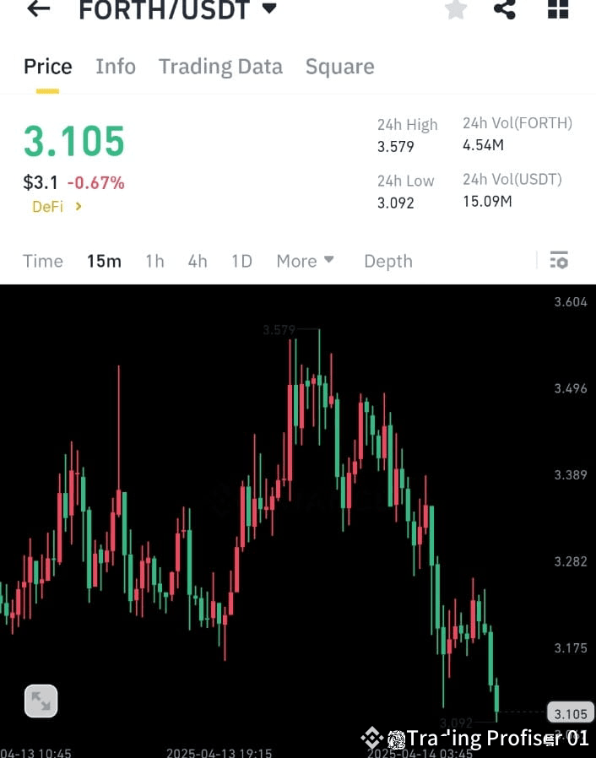This screenshot has width=596, height=758.
Task: Select the Time timeframe option
Action: click(x=42, y=261)
